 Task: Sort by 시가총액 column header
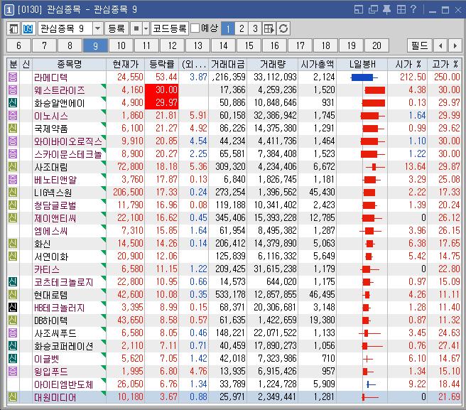click(318, 64)
